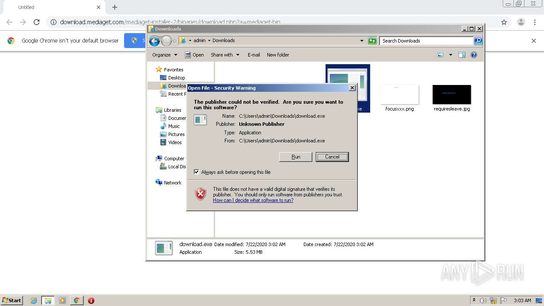Click the Run button in Security Warning
Viewport: 544px width, 306px height.
(x=296, y=157)
